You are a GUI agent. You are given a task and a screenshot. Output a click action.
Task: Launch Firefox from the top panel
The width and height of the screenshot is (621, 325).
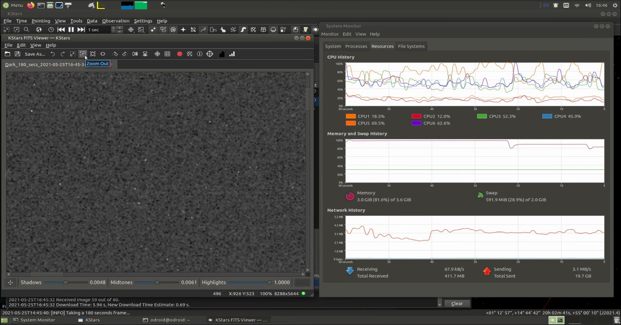click(x=31, y=5)
